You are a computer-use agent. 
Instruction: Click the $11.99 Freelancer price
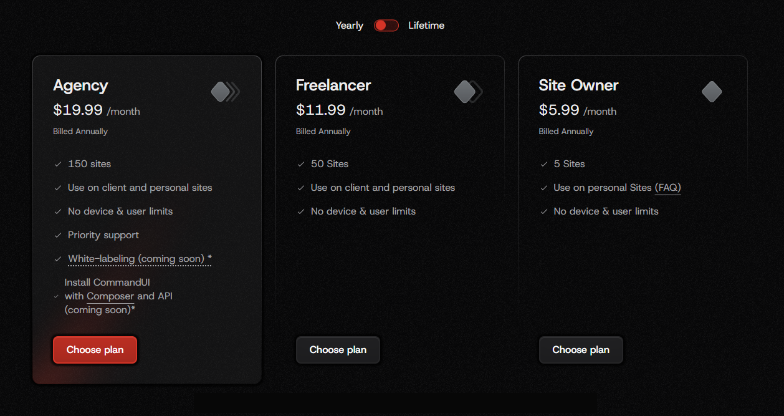320,110
